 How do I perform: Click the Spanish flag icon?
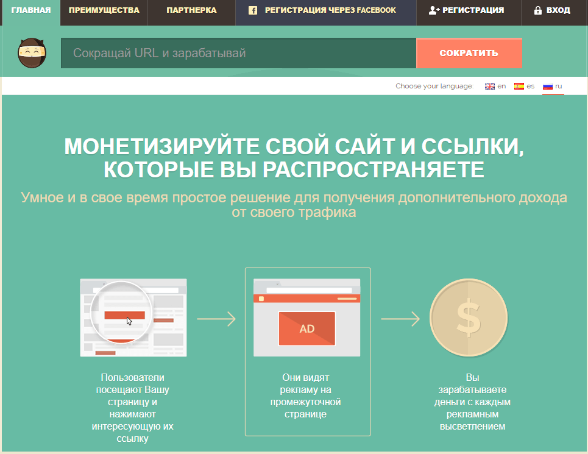[x=519, y=87]
